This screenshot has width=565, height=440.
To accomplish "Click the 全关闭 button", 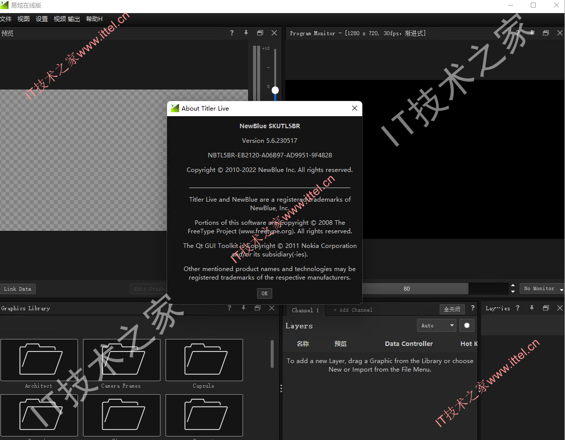I will click(452, 309).
